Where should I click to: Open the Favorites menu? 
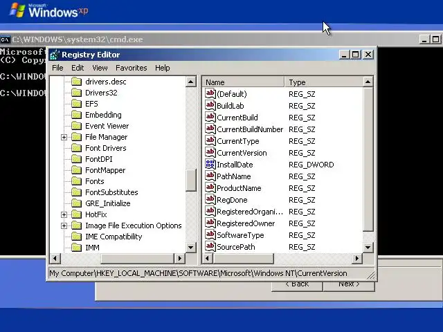click(x=132, y=68)
